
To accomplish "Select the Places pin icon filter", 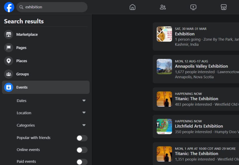I will click(x=9, y=61).
